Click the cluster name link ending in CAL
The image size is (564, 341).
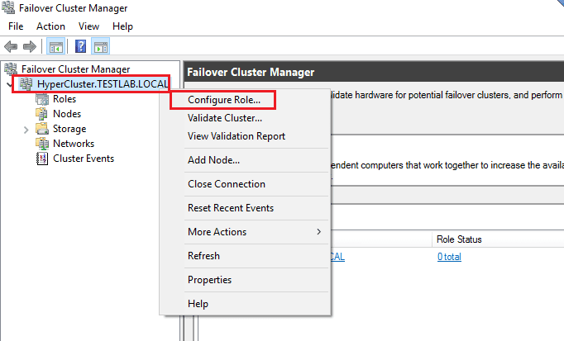point(337,257)
